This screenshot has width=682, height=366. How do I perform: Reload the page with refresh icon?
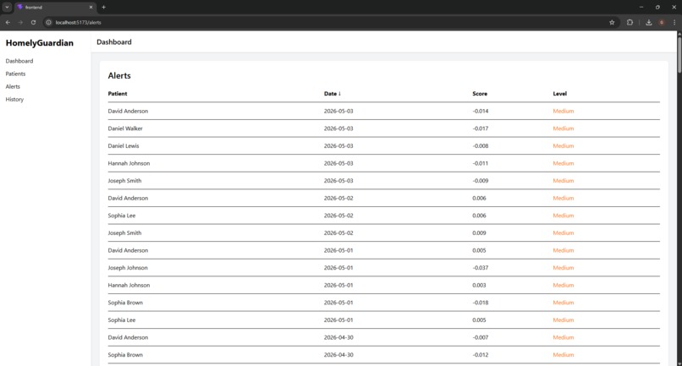tap(33, 22)
